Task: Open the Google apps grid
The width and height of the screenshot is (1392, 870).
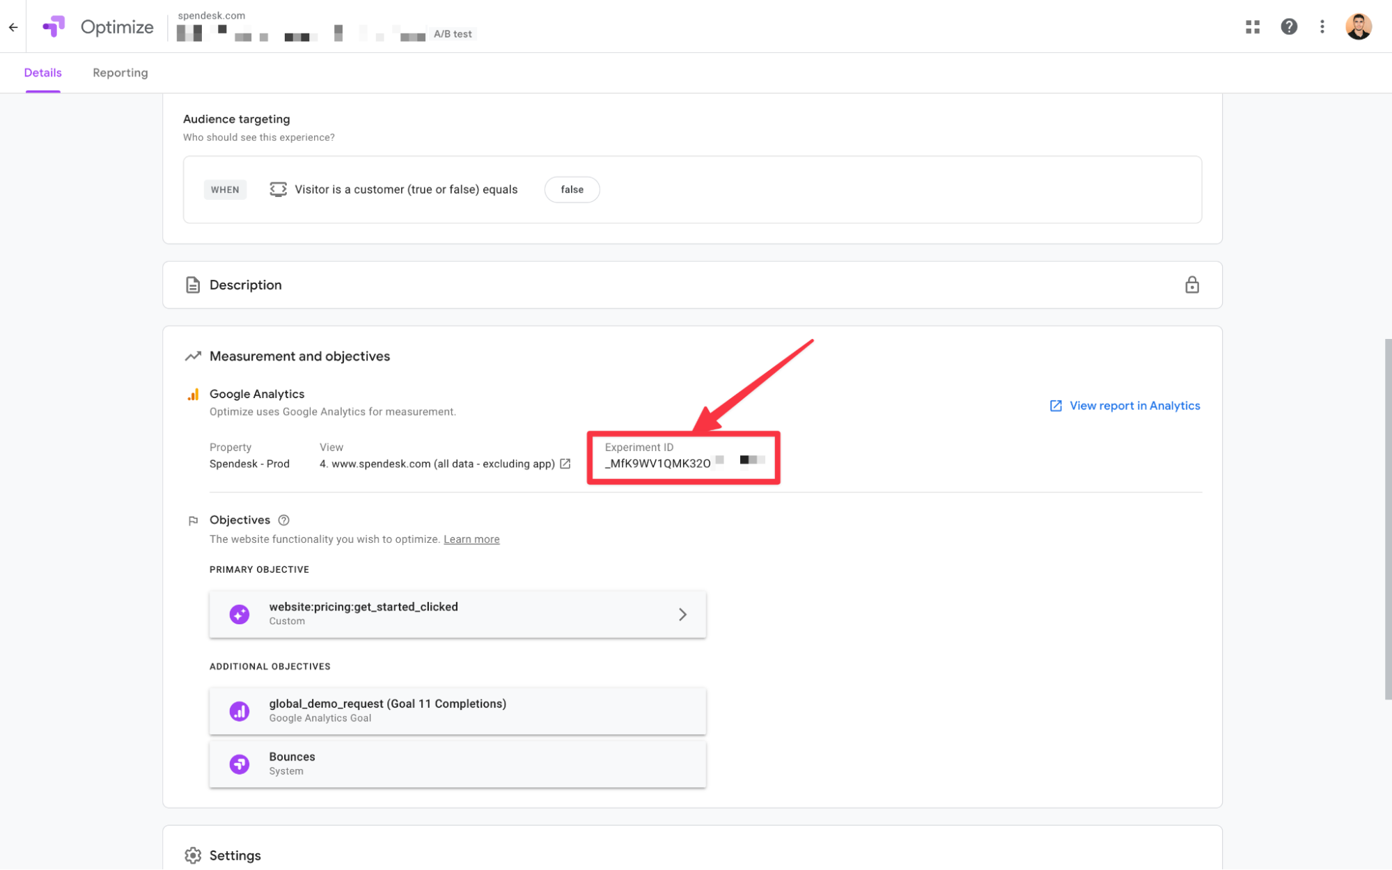Action: tap(1252, 27)
